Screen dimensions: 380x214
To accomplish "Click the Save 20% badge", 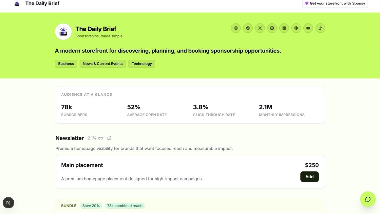I will 91,206.
